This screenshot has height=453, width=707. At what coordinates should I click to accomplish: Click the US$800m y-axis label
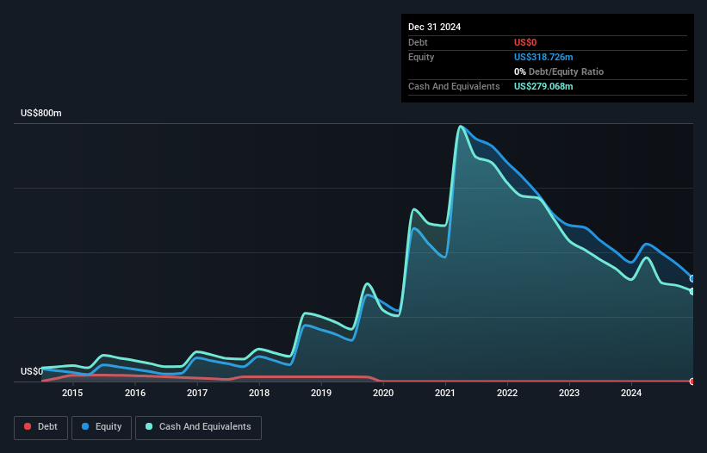click(41, 113)
